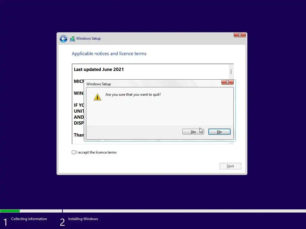Viewport: 306px width, 229px height.
Task: Click the main window 'Windows Setup' title text
Action: (x=88, y=38)
